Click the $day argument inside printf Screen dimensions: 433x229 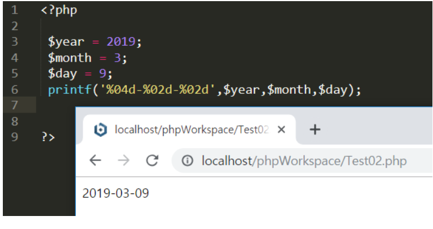tap(333, 90)
